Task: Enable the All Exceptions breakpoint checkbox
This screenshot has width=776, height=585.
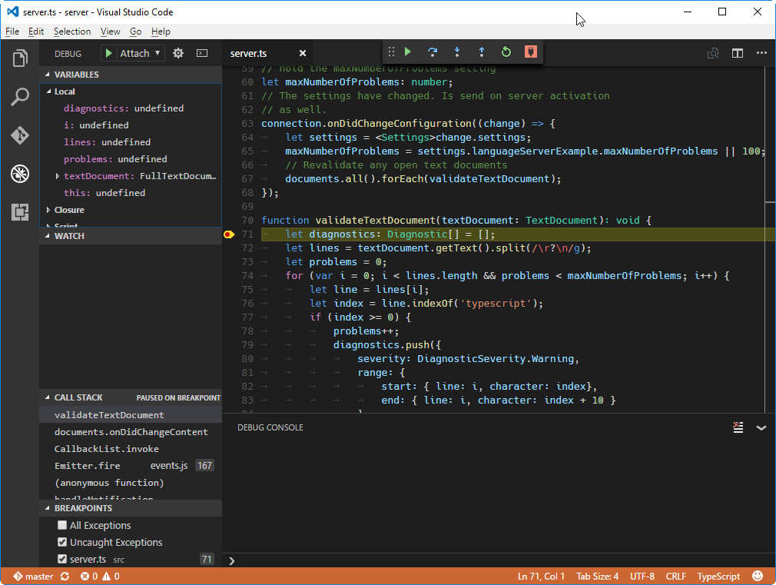Action: pyautogui.click(x=61, y=525)
